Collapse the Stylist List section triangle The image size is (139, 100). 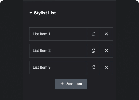click(x=31, y=13)
